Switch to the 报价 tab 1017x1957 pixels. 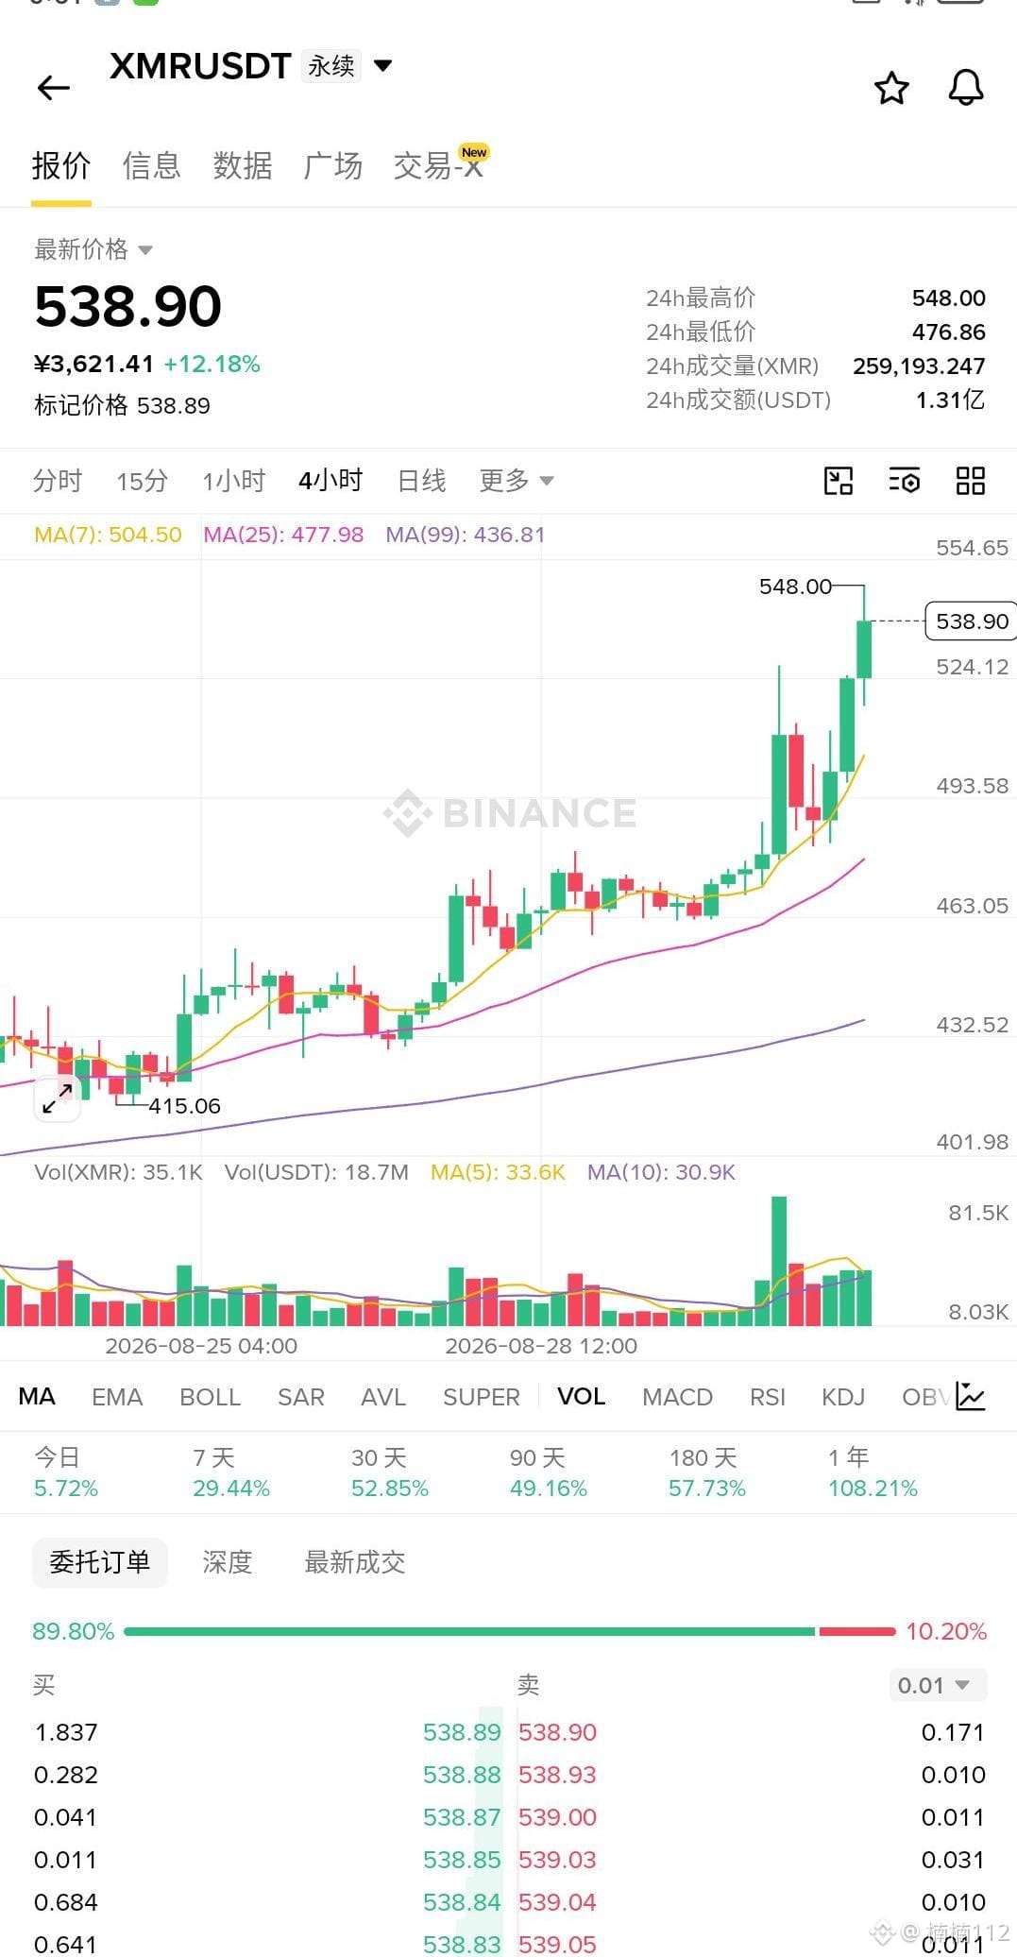61,166
